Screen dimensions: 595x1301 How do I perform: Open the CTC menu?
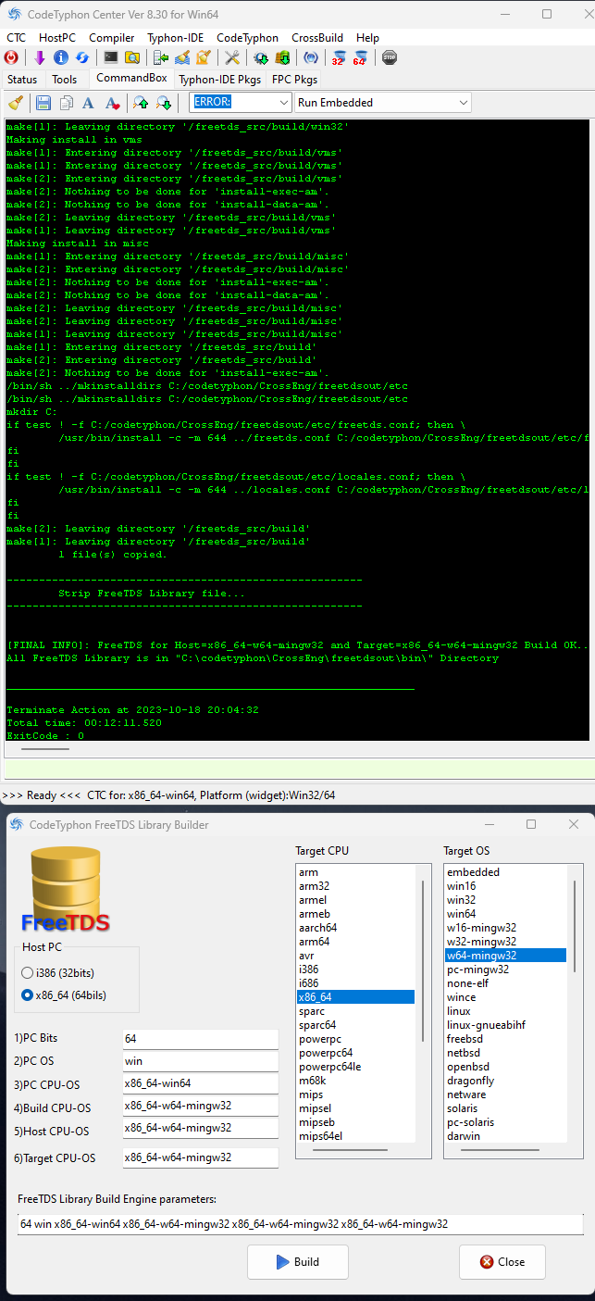(x=17, y=38)
